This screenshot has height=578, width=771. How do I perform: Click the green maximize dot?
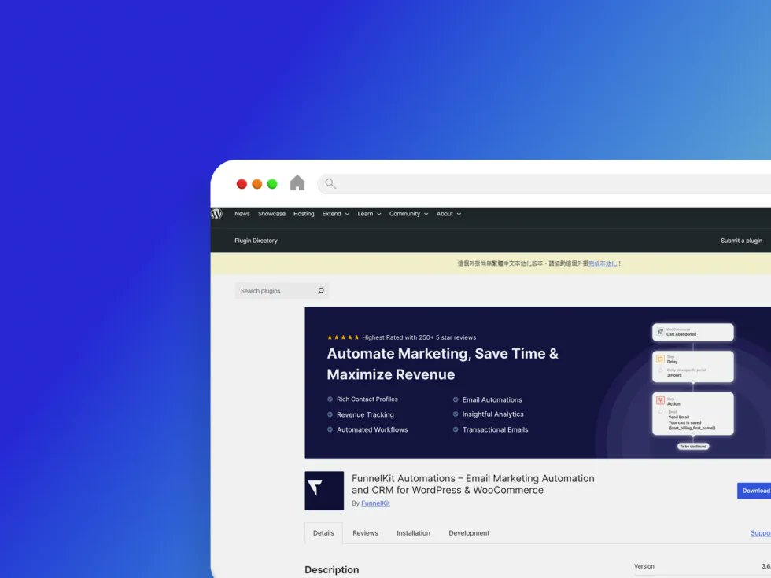pyautogui.click(x=272, y=184)
